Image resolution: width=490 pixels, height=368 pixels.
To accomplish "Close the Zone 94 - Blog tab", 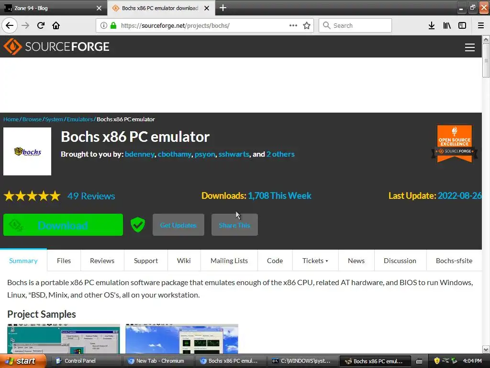I will click(99, 8).
